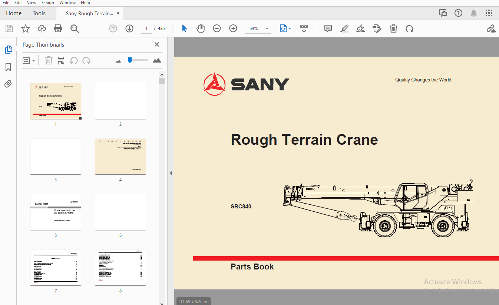This screenshot has width=499, height=305.
Task: Rotate the page with the toolbar icon
Action: [x=410, y=29]
